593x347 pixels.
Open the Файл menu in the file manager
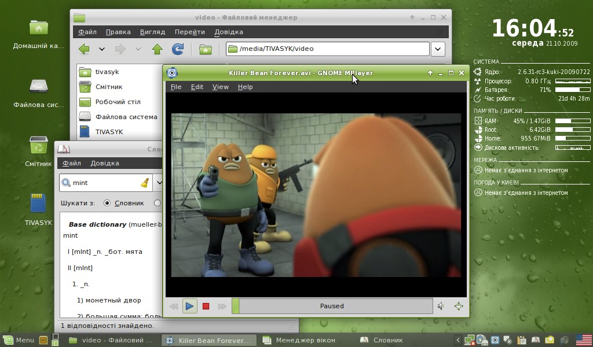pos(87,32)
